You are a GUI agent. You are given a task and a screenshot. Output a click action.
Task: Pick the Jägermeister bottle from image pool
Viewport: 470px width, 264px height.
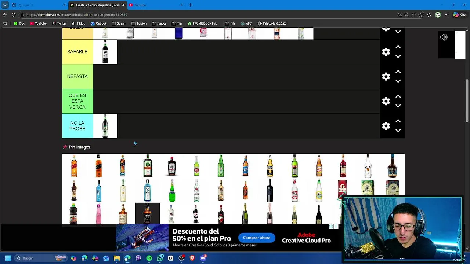148,166
